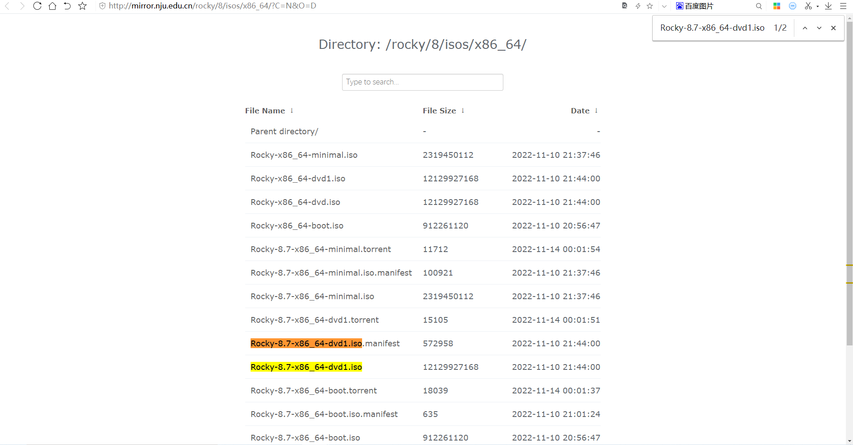
Task: Open Rocky-8.7-x86_64-boot.iso.manifest
Action: tap(324, 414)
